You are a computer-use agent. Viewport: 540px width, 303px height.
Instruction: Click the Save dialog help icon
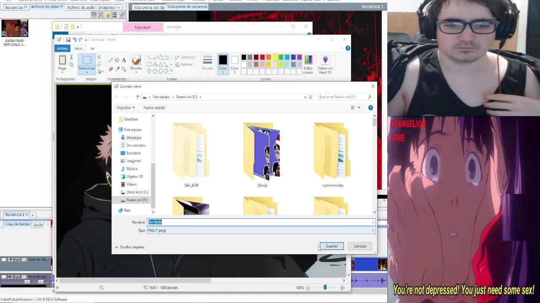point(370,108)
